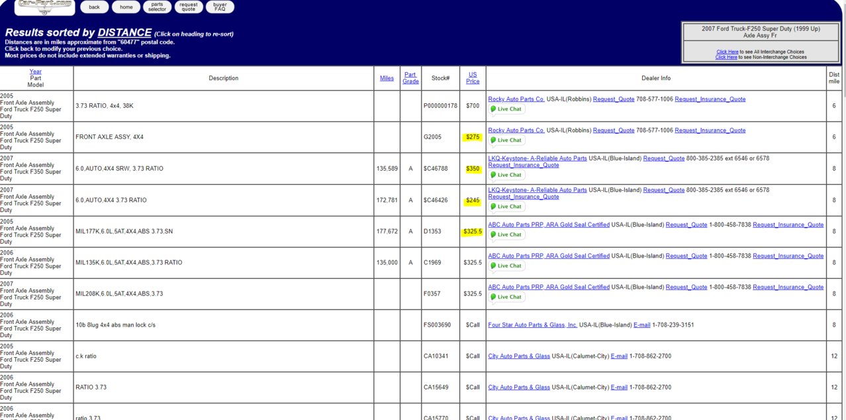Open Rocky Auto Parts Co. link in $700 row

pos(516,99)
